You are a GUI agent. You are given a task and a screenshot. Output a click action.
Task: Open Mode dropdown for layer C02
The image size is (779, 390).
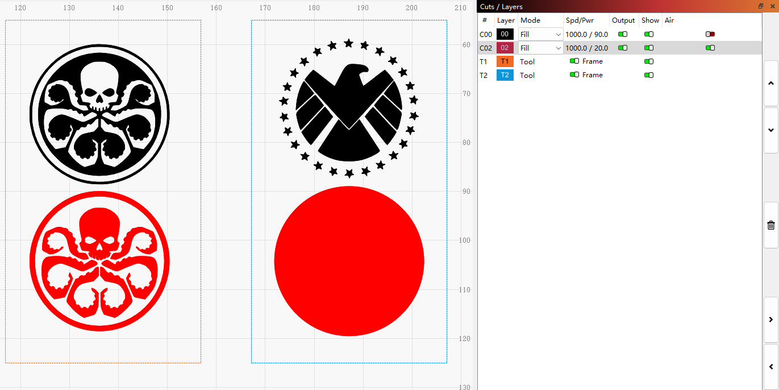(x=540, y=48)
